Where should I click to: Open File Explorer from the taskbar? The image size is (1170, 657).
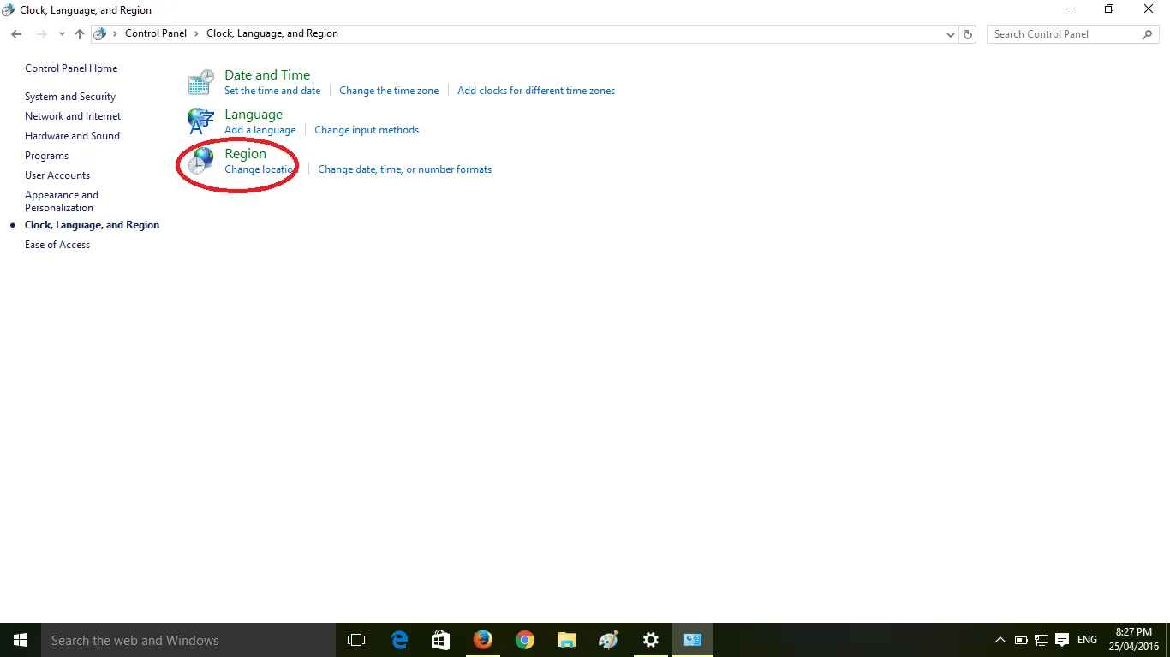(567, 640)
